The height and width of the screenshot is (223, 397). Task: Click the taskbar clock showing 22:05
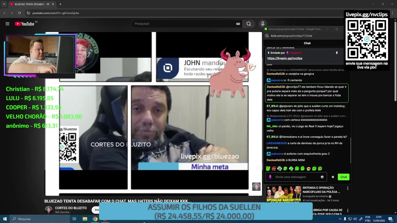[379, 219]
